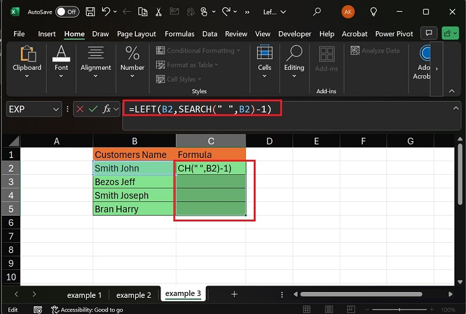Image resolution: width=466 pixels, height=314 pixels.
Task: Click the macro recording status bar icon
Action: [38, 310]
